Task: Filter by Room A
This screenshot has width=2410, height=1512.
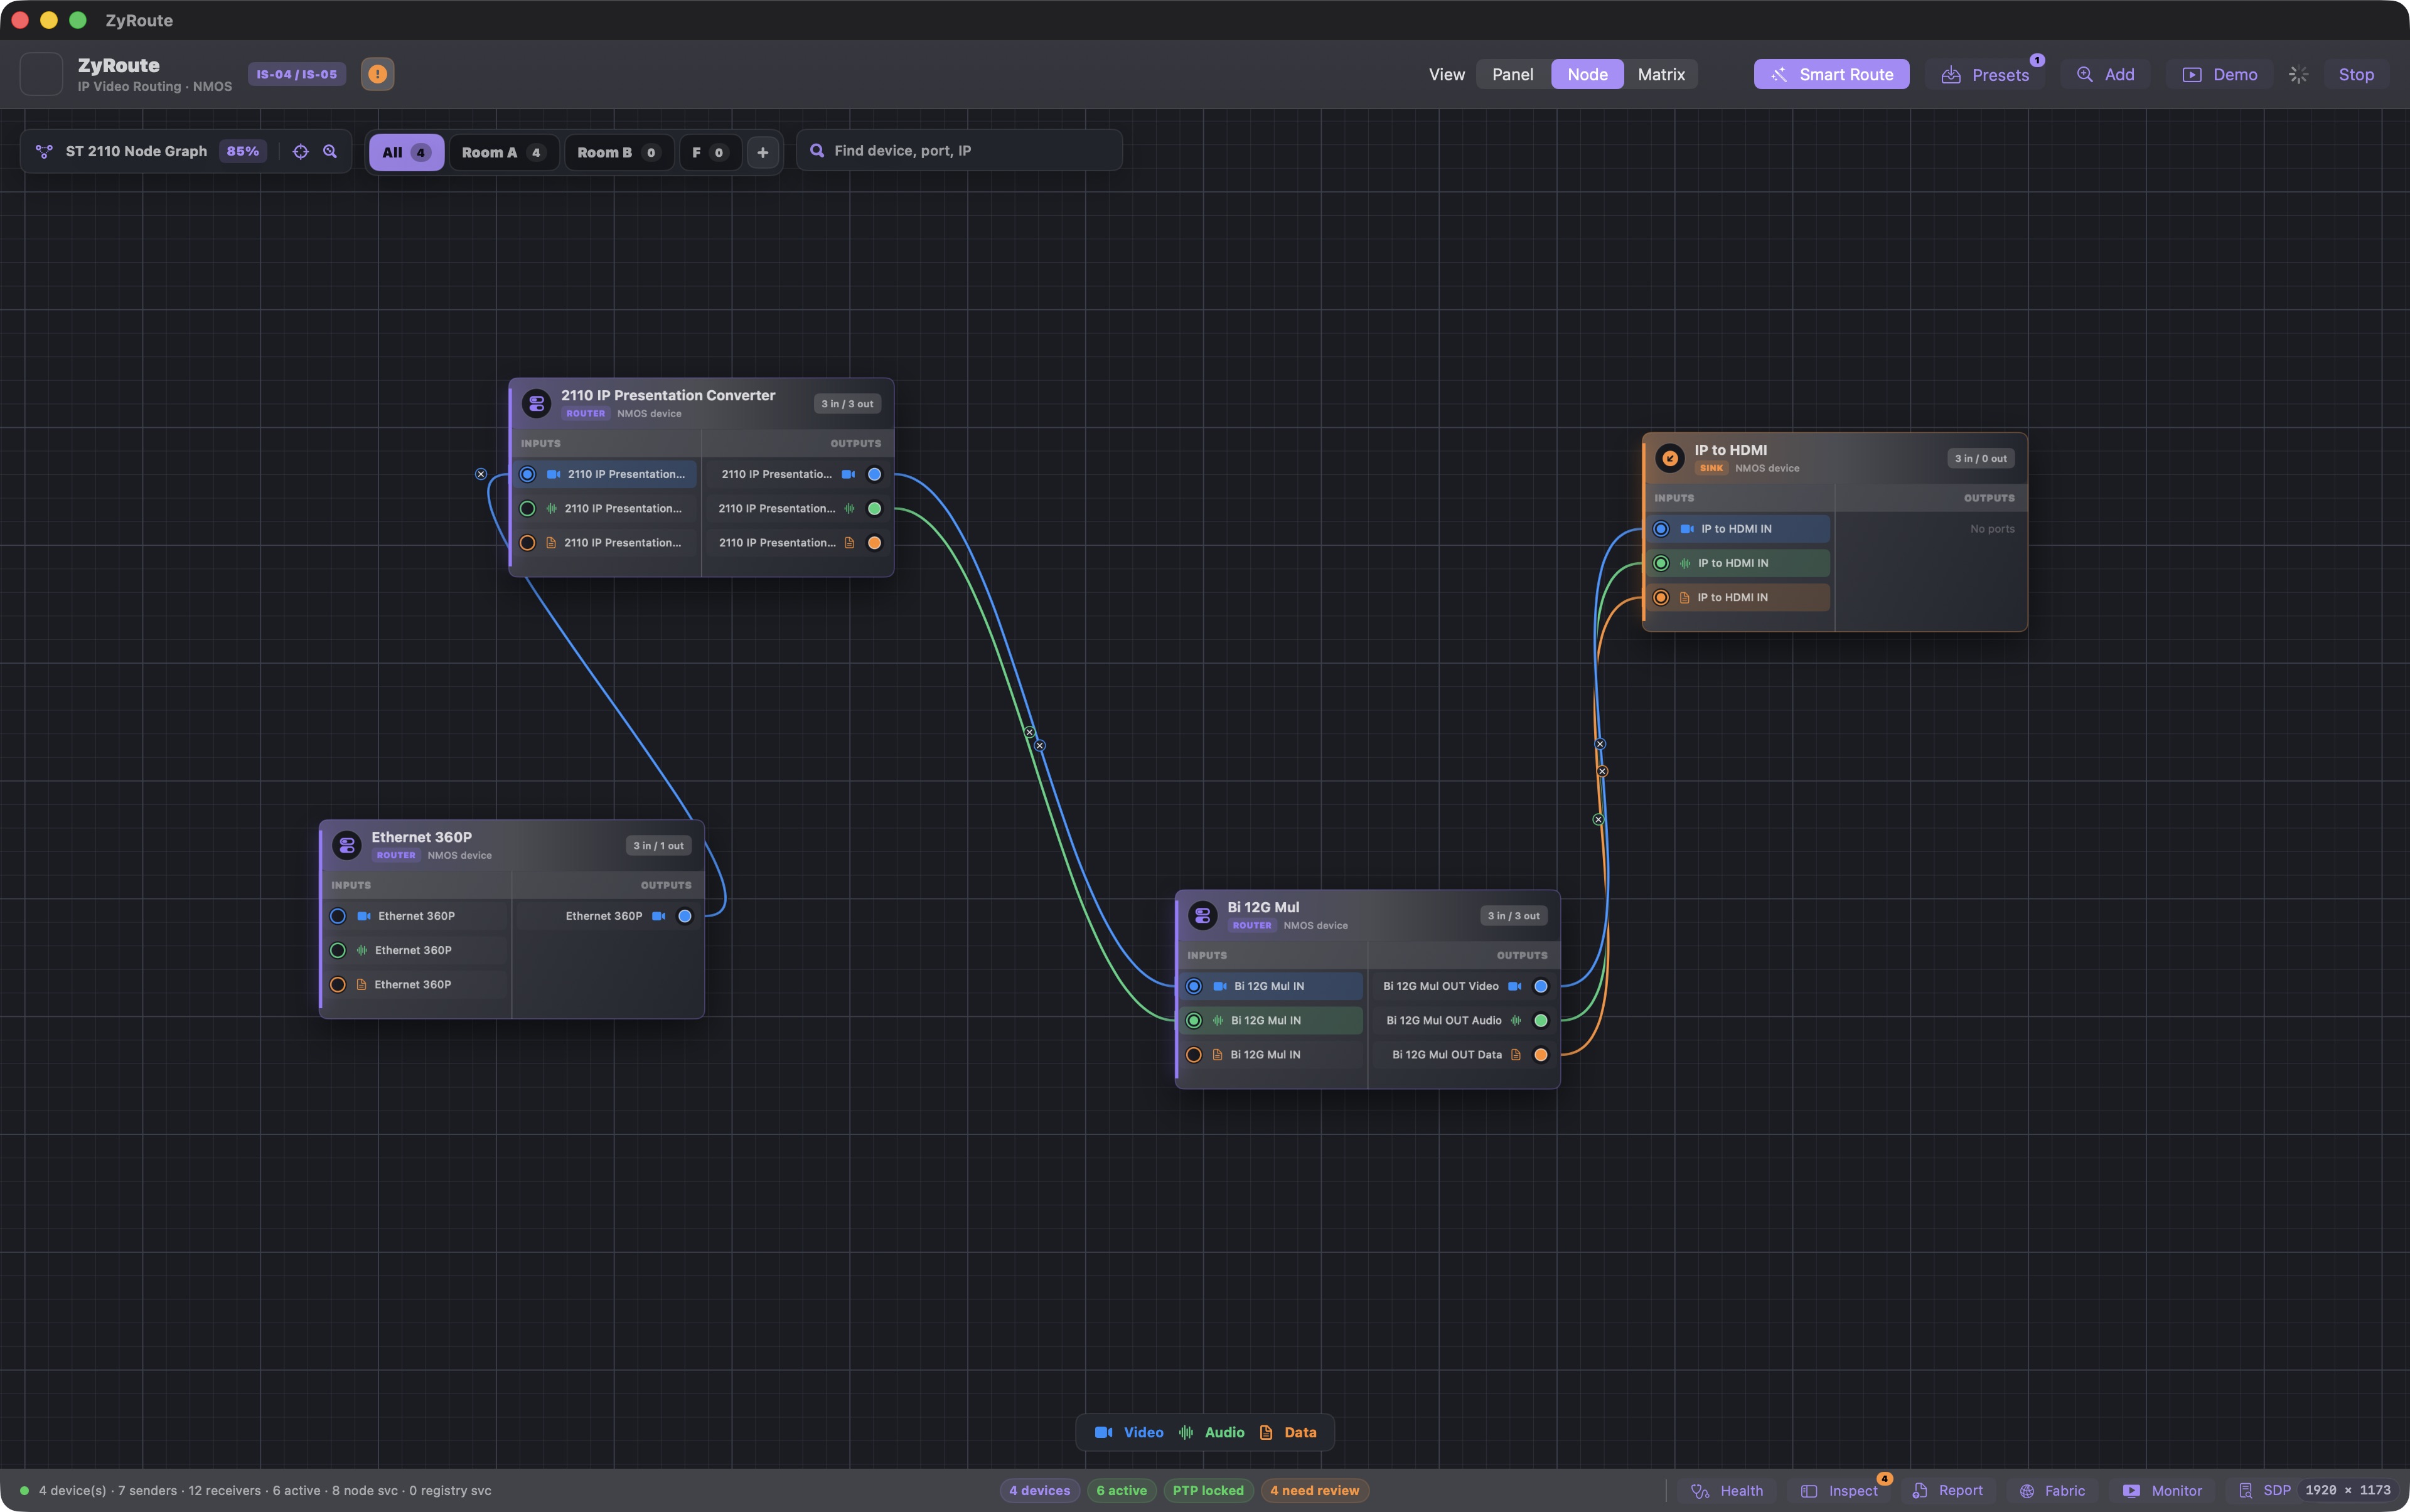Action: 503,152
